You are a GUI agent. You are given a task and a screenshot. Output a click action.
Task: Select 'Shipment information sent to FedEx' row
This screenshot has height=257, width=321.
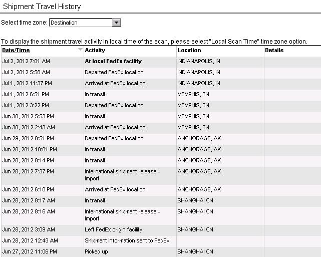[x=161, y=240]
